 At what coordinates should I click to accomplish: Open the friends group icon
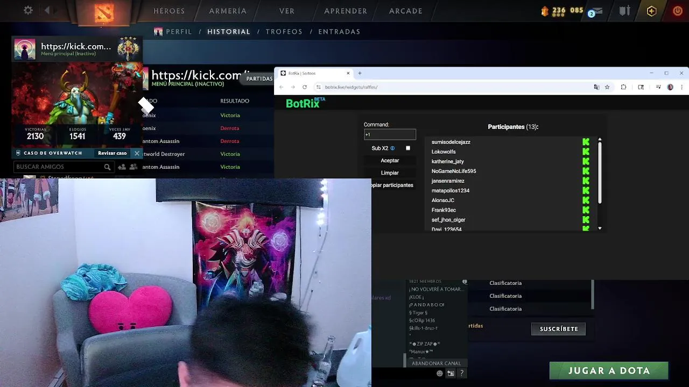(133, 167)
